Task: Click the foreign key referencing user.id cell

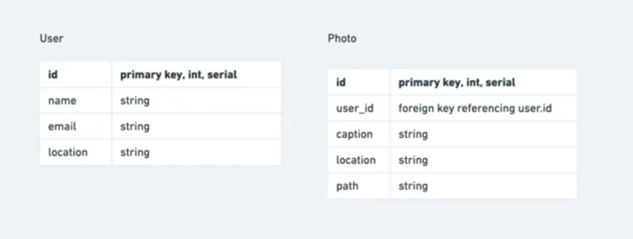Action: tap(475, 109)
